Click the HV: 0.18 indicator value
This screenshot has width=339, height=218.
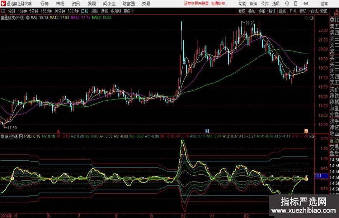pos(48,136)
